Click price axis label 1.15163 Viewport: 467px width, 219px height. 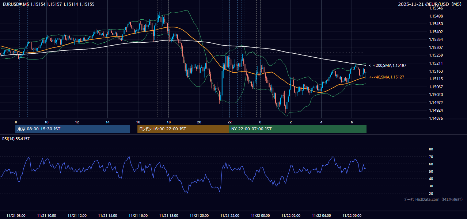436,71
